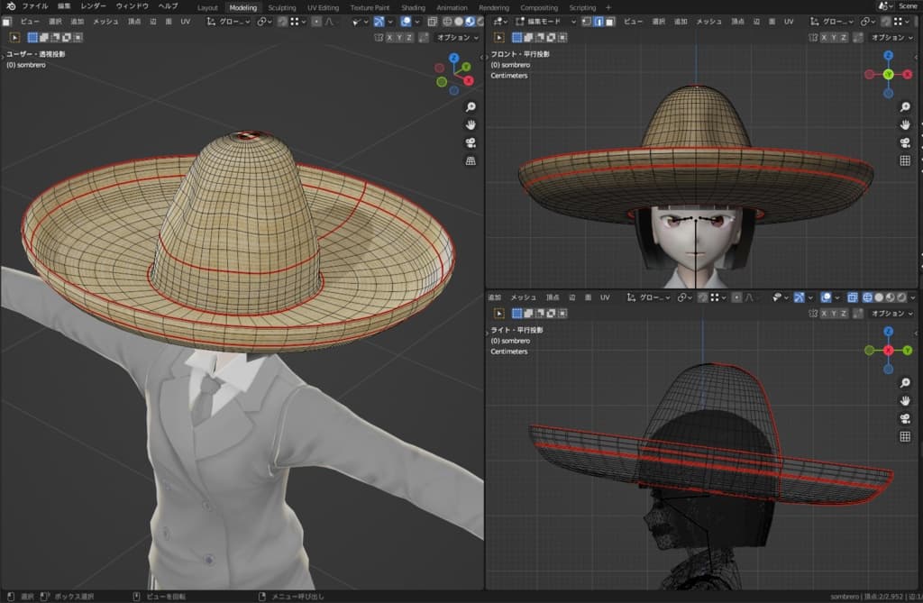Image resolution: width=923 pixels, height=603 pixels.
Task: Click the camera view icon in the right-side viewport
Action: tap(905, 418)
